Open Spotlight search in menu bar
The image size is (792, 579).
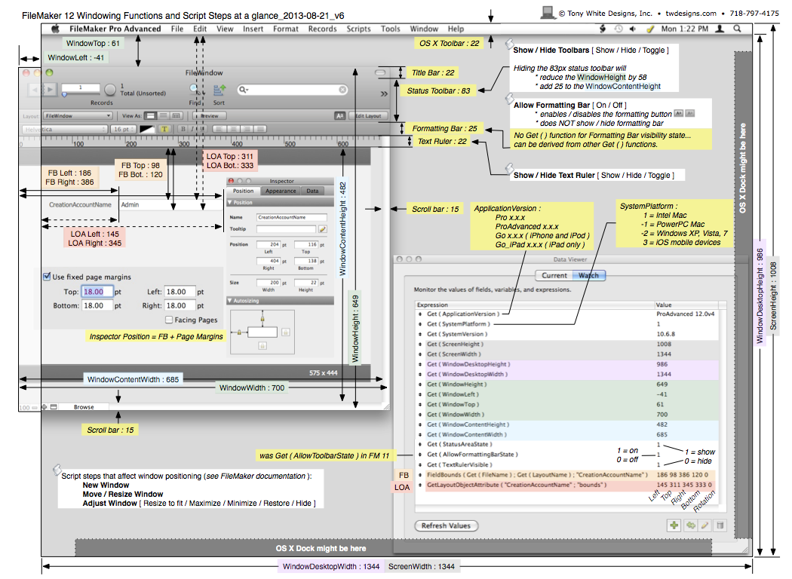[737, 29]
